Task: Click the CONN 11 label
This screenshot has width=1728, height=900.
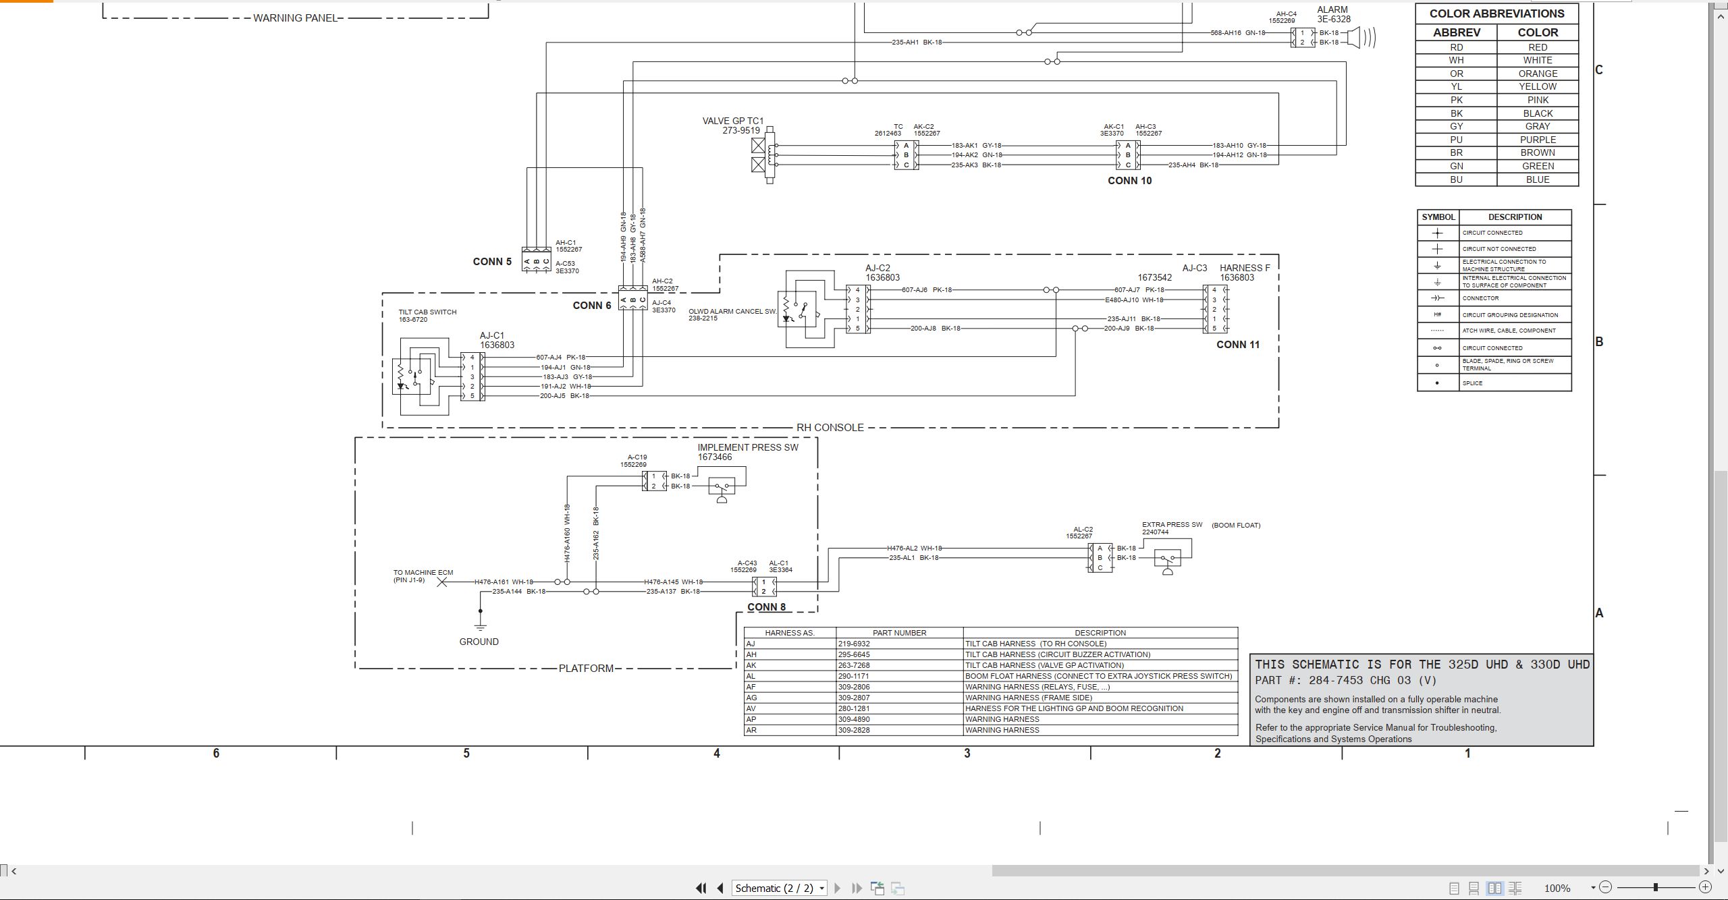Action: pos(1238,345)
